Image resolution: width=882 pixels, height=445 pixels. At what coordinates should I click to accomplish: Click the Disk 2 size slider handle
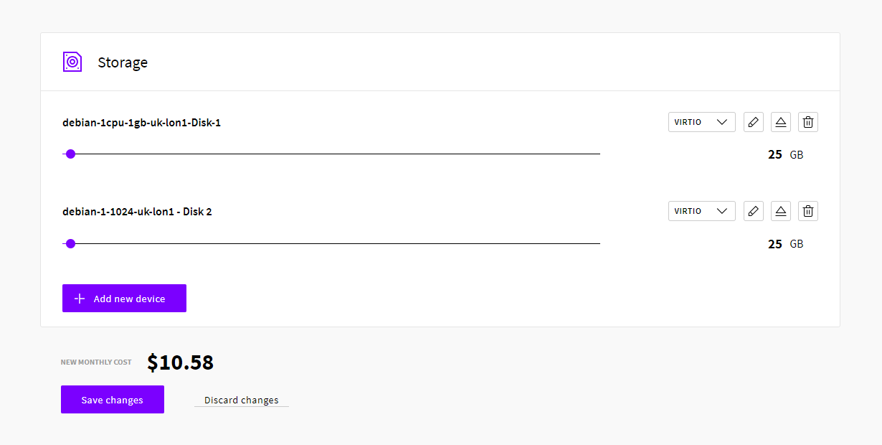point(70,243)
